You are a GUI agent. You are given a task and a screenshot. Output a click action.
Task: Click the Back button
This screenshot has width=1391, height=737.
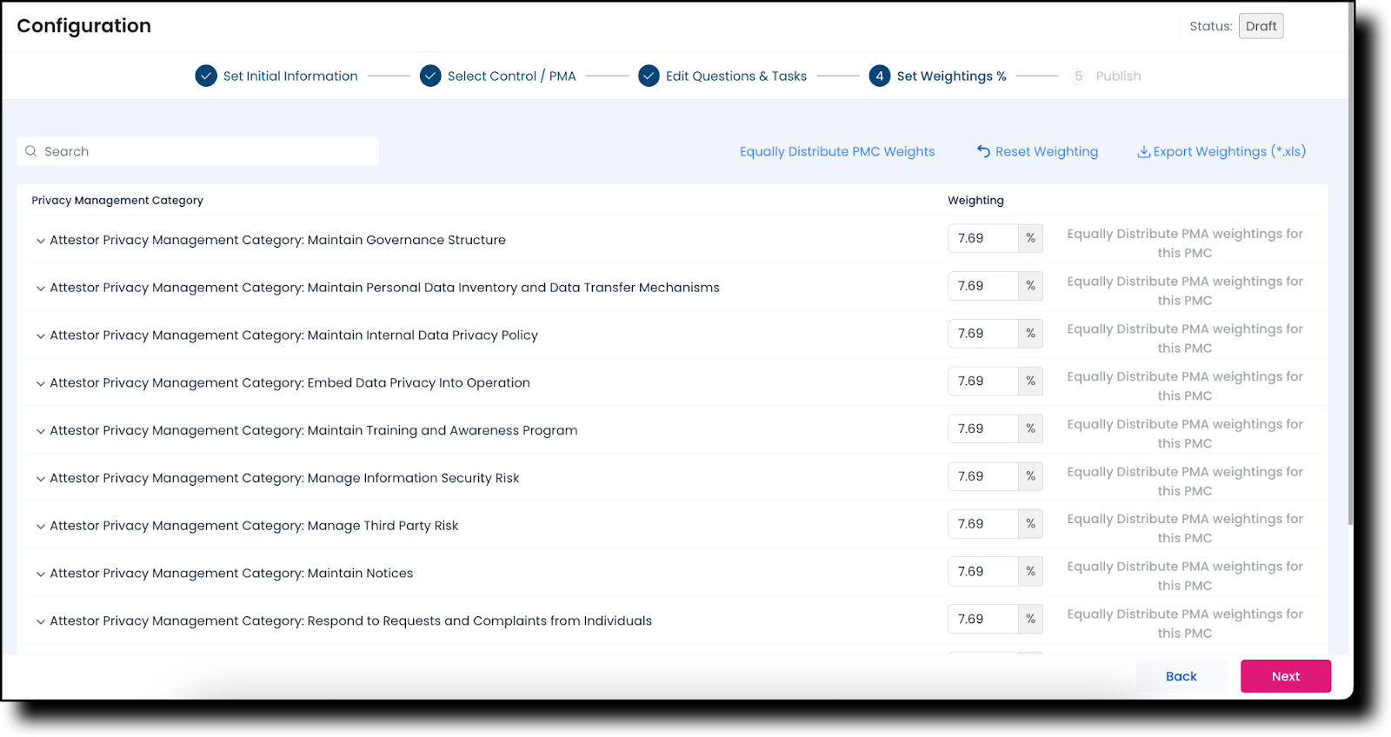click(x=1181, y=676)
